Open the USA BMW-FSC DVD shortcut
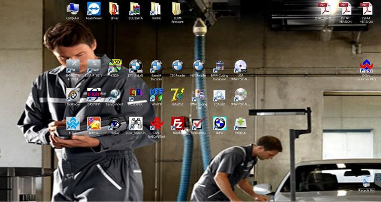 [x=240, y=66]
